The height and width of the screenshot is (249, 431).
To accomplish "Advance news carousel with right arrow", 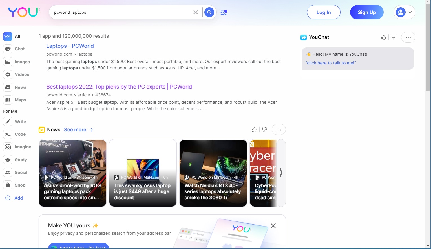I will pos(281,173).
